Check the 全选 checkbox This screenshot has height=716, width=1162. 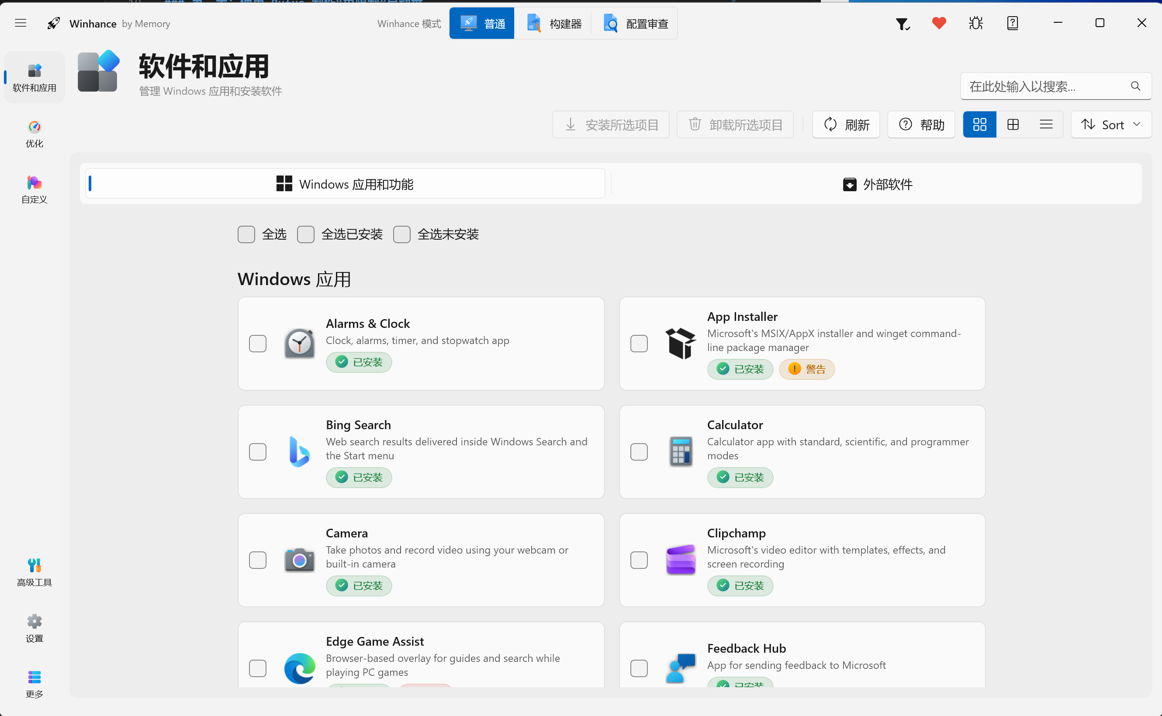pos(246,234)
